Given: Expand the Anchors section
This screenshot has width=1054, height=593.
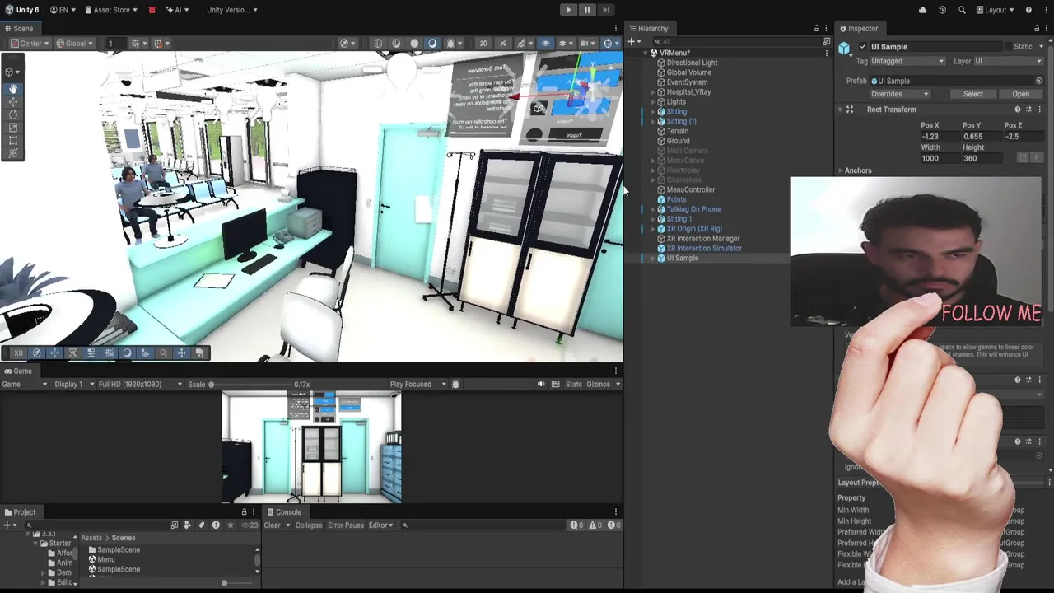Looking at the screenshot, I should (x=841, y=170).
